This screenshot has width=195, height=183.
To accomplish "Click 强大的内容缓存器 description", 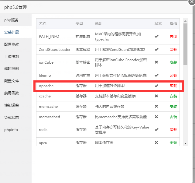I will click(x=110, y=107).
